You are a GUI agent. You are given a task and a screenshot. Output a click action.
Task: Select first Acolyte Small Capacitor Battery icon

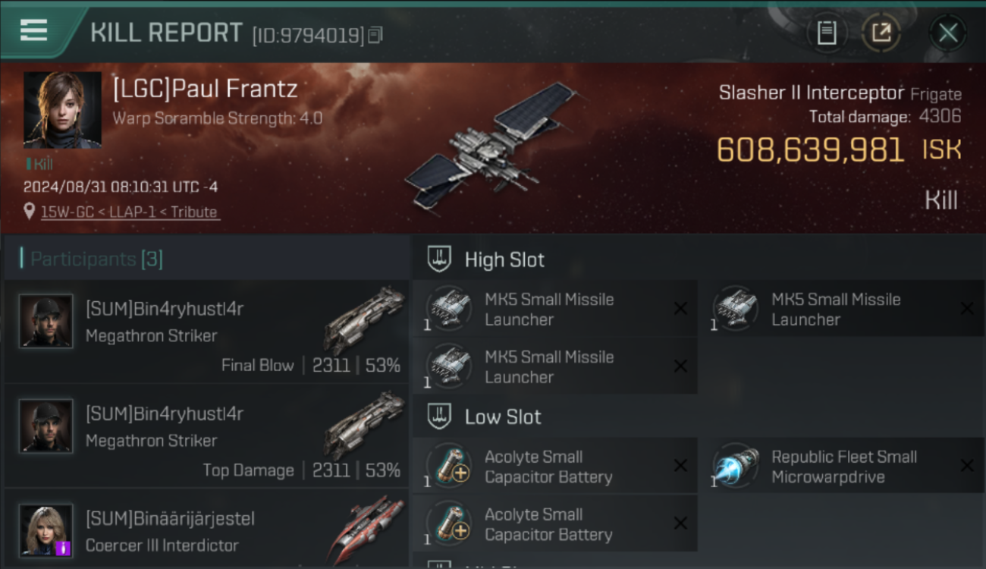(449, 466)
